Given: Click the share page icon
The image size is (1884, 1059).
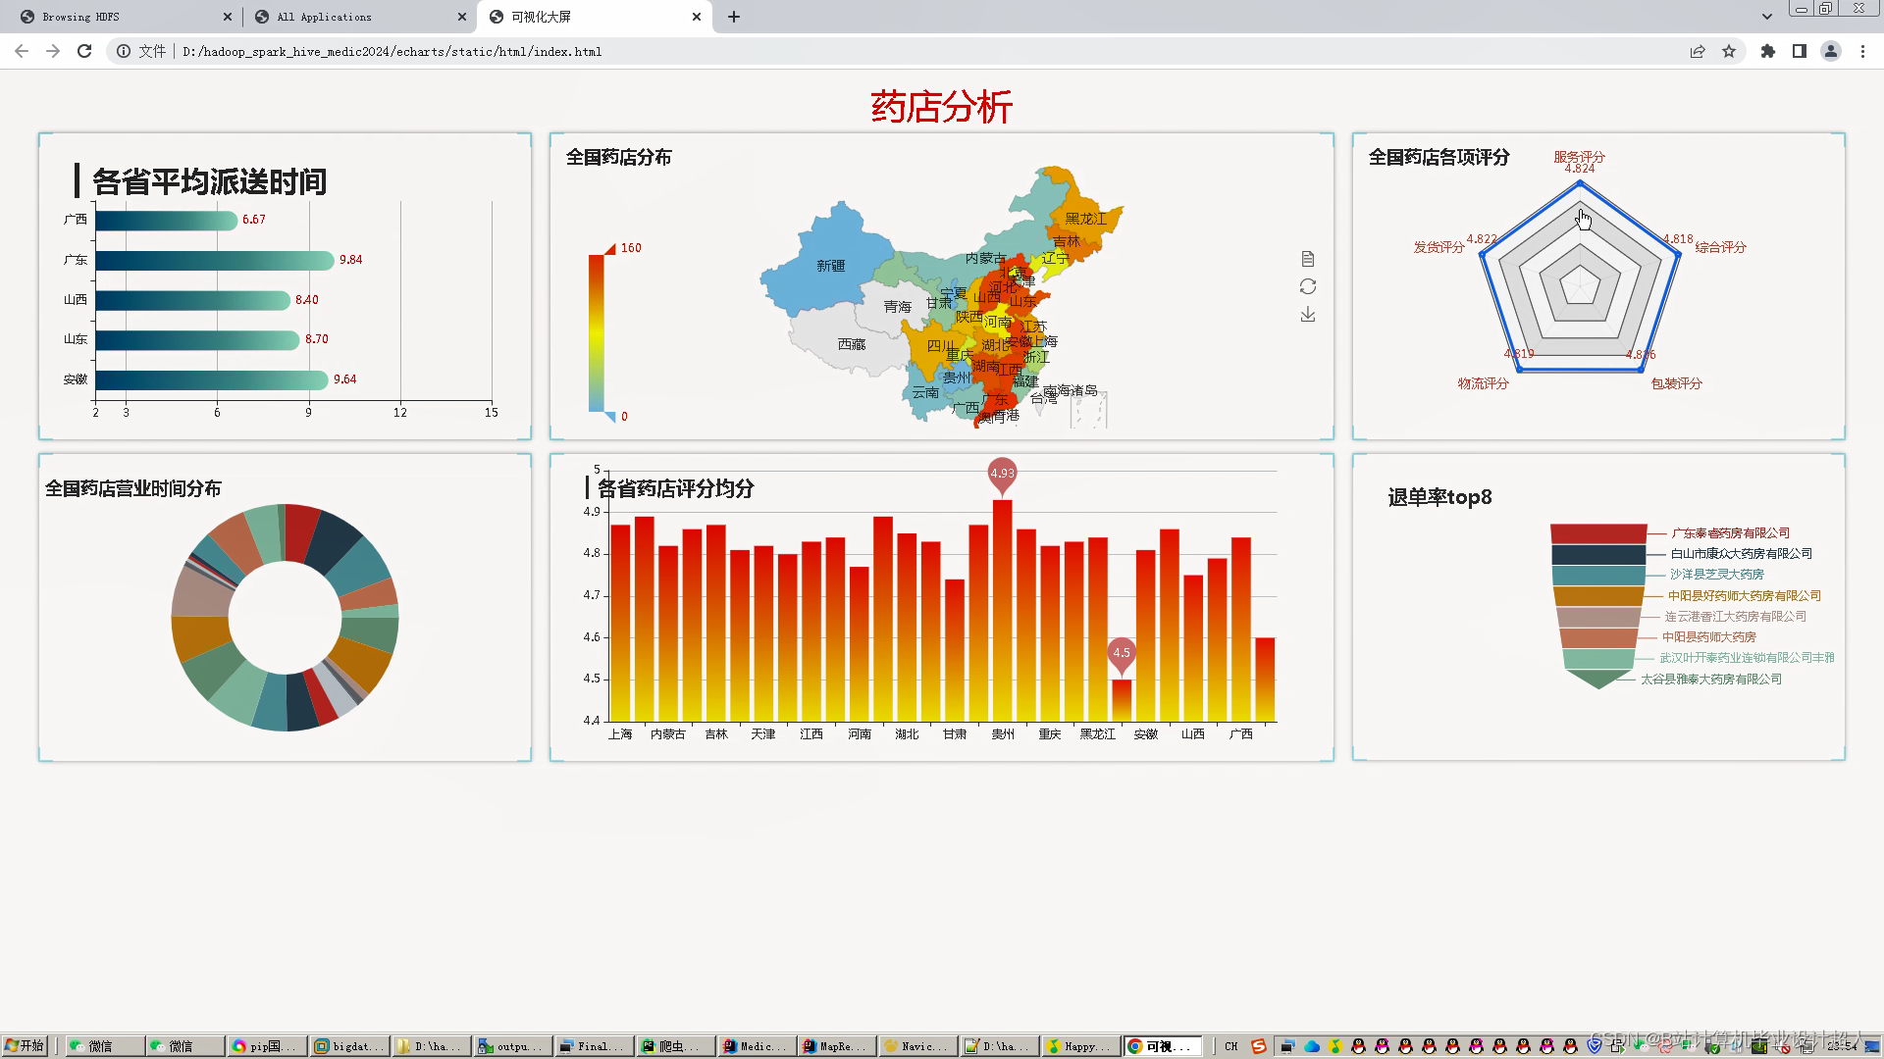Looking at the screenshot, I should pos(1697,51).
